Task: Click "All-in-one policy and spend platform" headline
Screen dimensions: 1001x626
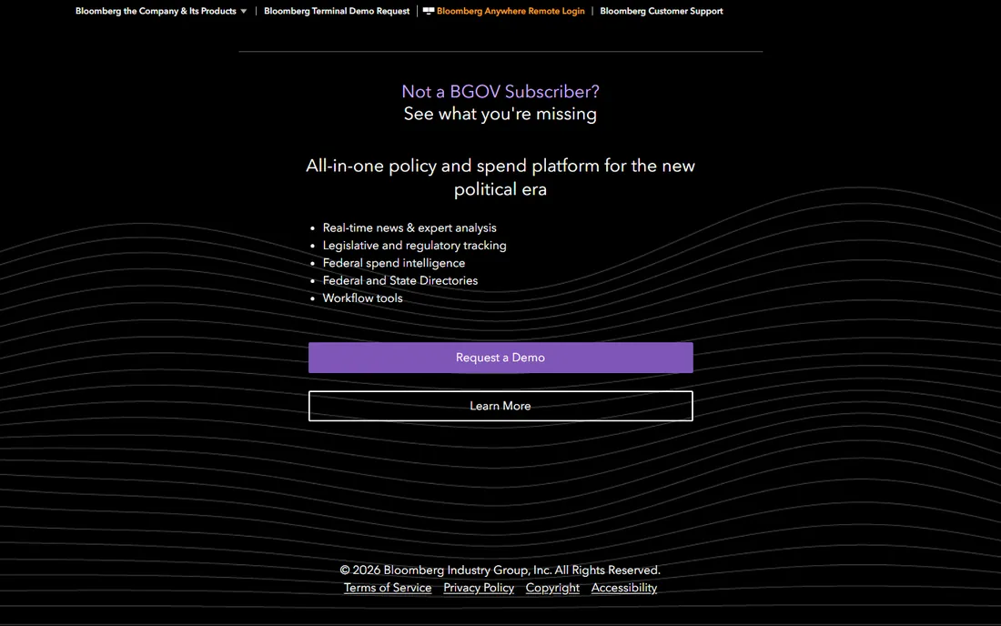Action: click(500, 177)
